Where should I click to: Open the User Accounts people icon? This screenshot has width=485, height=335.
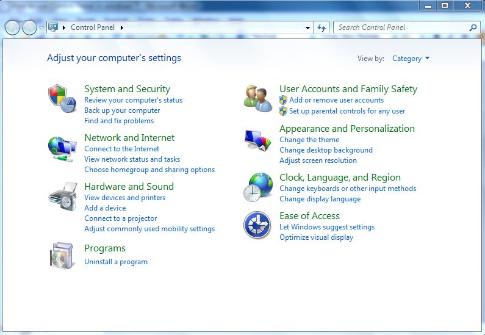pyautogui.click(x=257, y=98)
